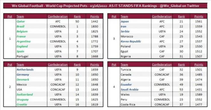Click the Confederation header in Pot 1 table

coord(58,16)
